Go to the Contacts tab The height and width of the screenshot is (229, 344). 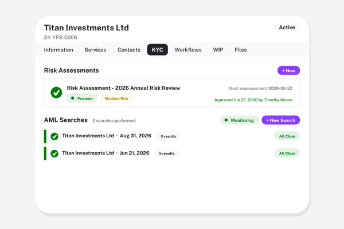coord(129,50)
